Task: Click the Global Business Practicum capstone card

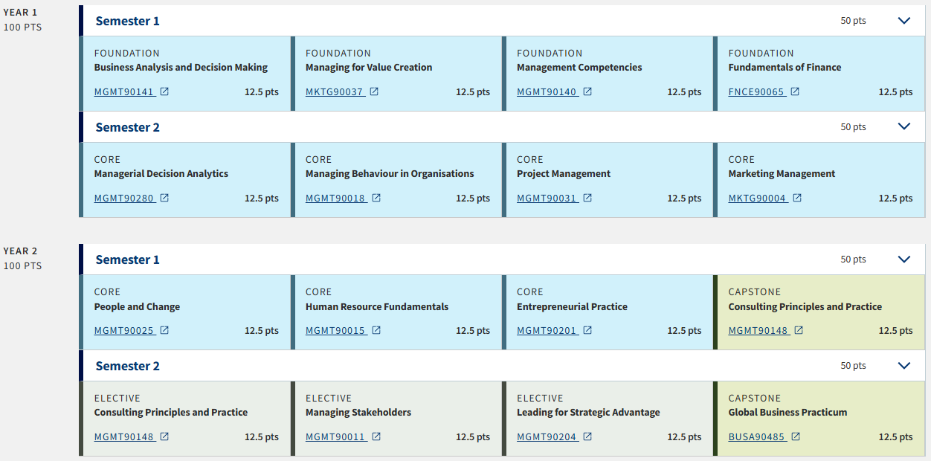Action: point(819,419)
